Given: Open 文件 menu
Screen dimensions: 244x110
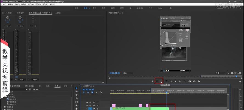Looking at the screenshot, I should [x=3, y=4].
